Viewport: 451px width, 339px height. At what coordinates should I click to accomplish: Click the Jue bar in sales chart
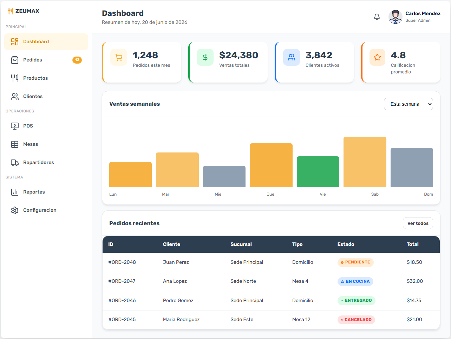271,165
